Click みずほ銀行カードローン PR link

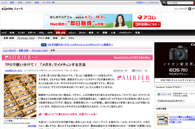point(80,45)
